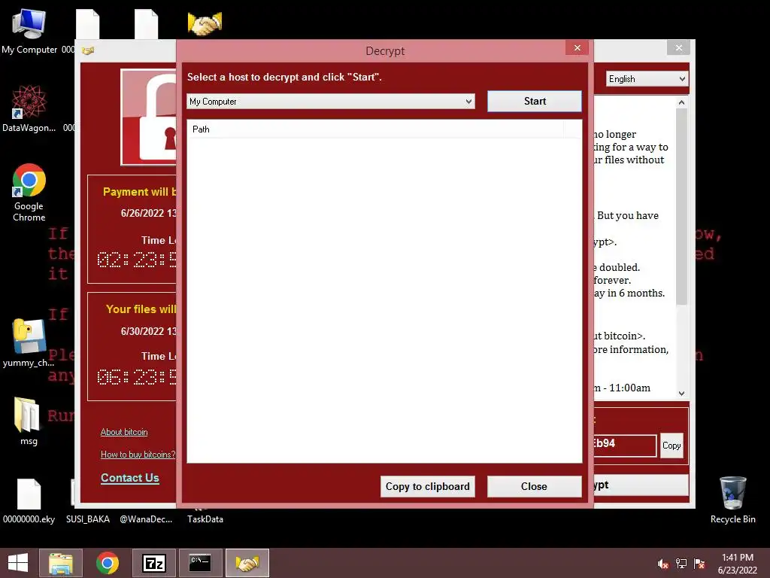The height and width of the screenshot is (578, 770).
Task: Click the network tray icon
Action: (681, 564)
